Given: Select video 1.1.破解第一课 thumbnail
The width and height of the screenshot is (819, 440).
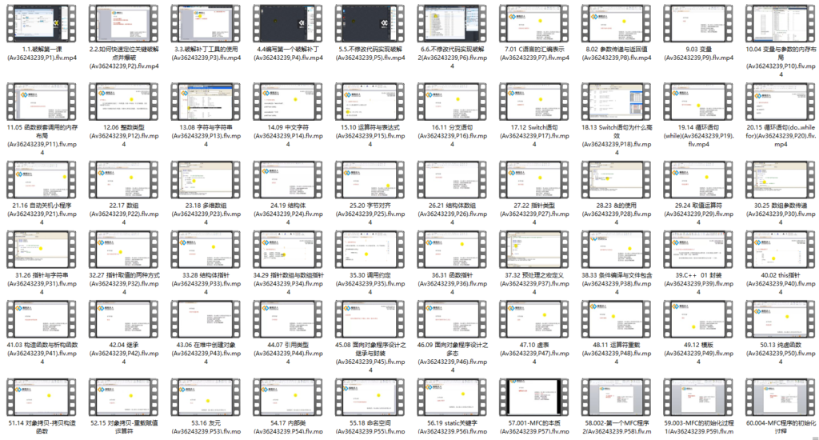Looking at the screenshot, I should 42,23.
